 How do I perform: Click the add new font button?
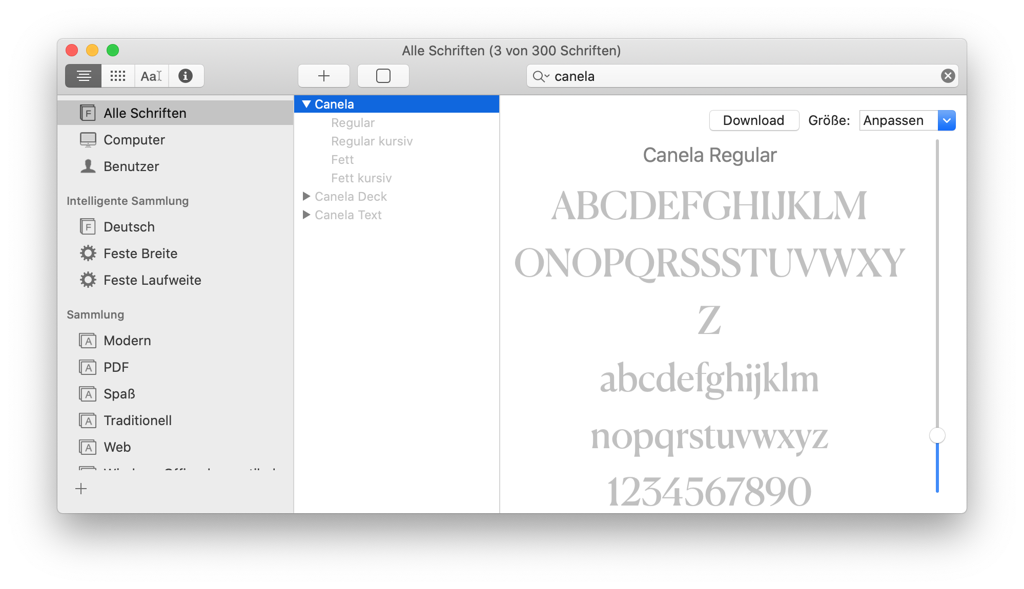pos(323,76)
